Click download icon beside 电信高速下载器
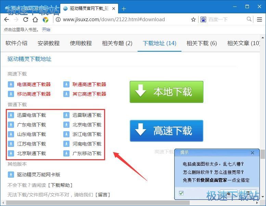This screenshot has width=266, height=206. [11, 84]
